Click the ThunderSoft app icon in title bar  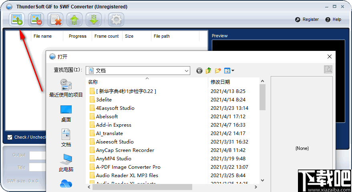pyautogui.click(x=9, y=7)
